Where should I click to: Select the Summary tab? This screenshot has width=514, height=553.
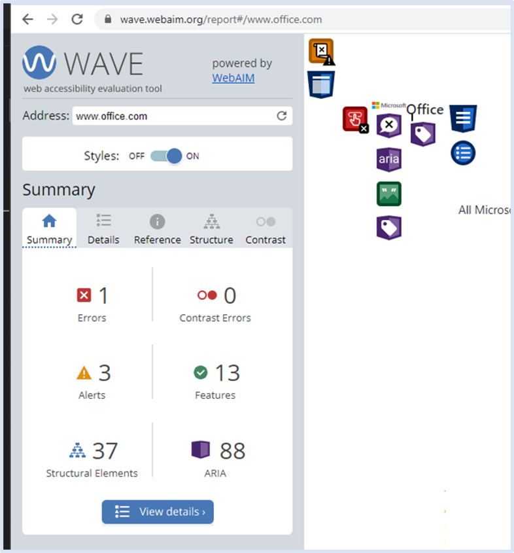pyautogui.click(x=49, y=228)
